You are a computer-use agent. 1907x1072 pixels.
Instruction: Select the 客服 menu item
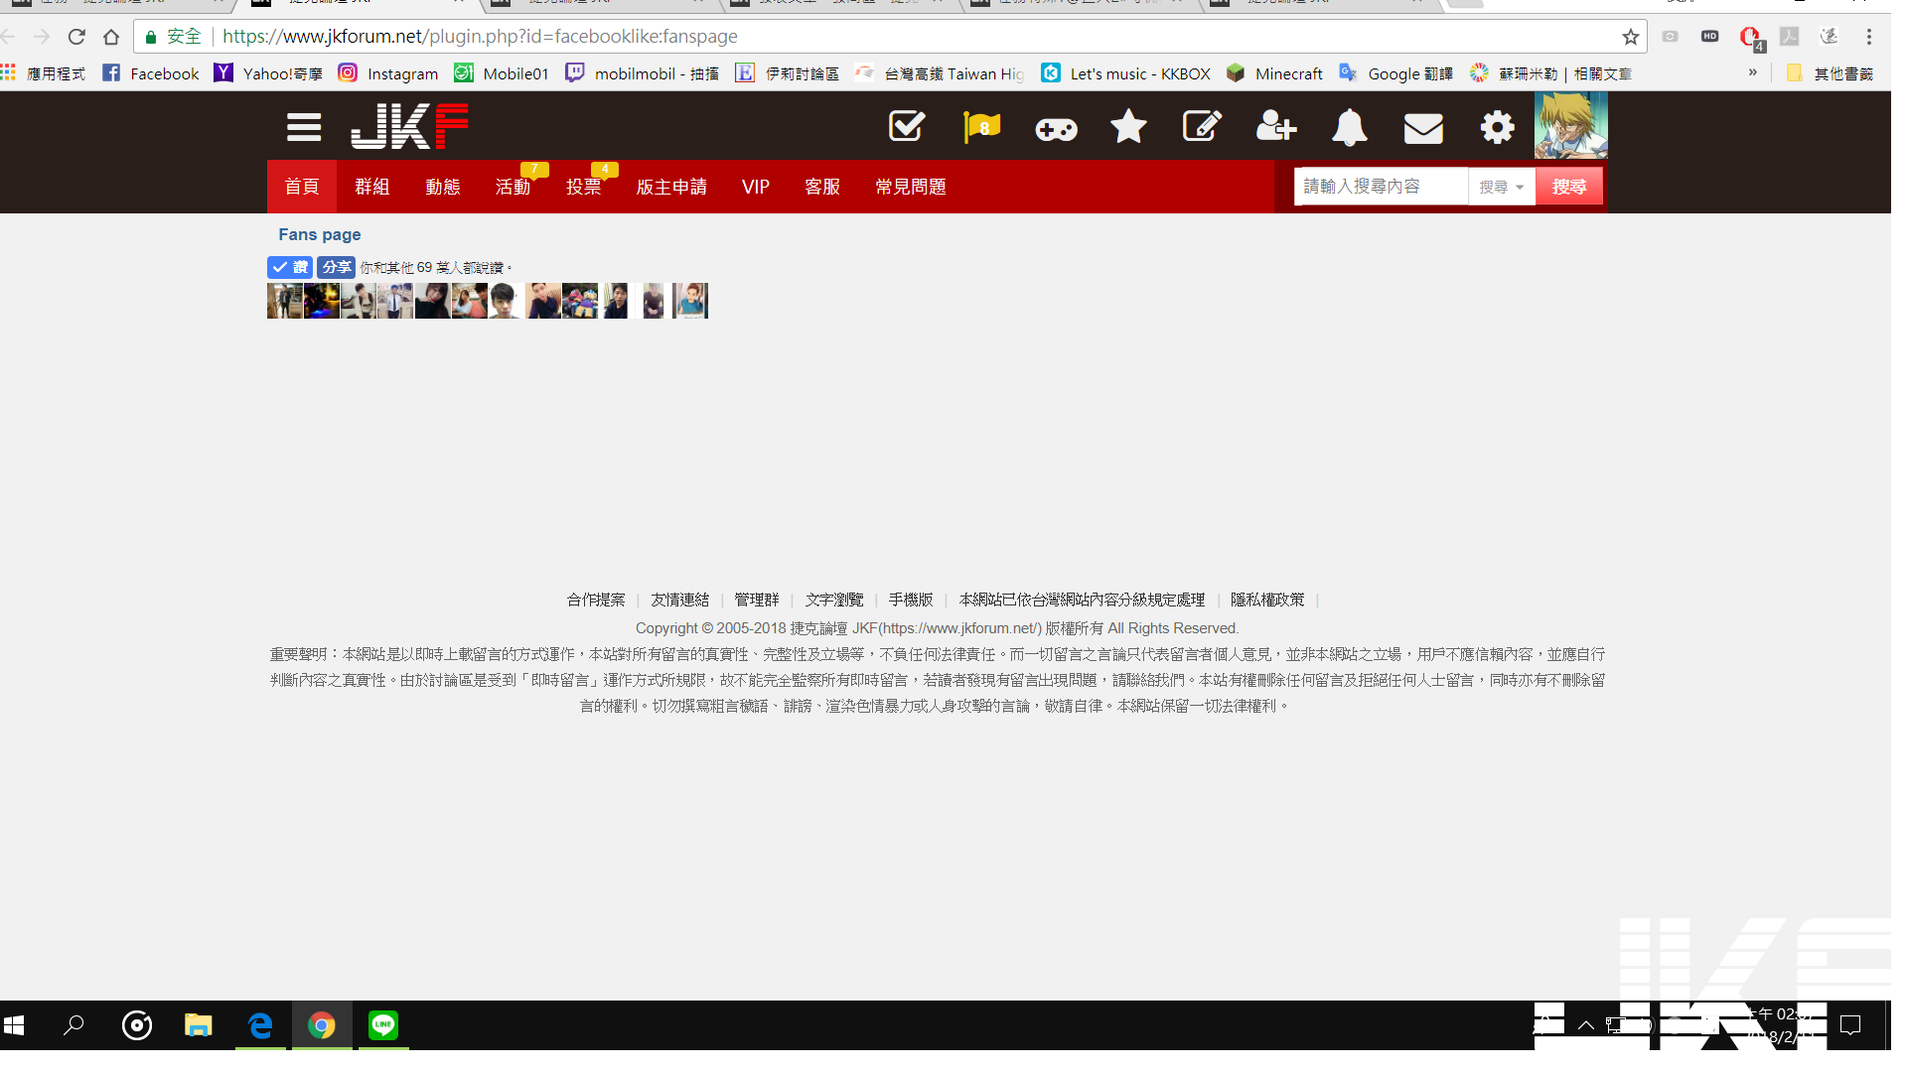click(822, 187)
